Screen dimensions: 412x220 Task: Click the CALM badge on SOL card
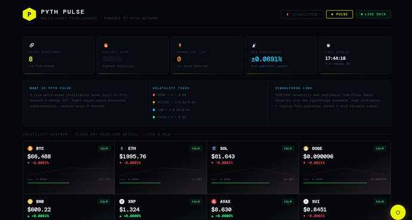coord(288,148)
